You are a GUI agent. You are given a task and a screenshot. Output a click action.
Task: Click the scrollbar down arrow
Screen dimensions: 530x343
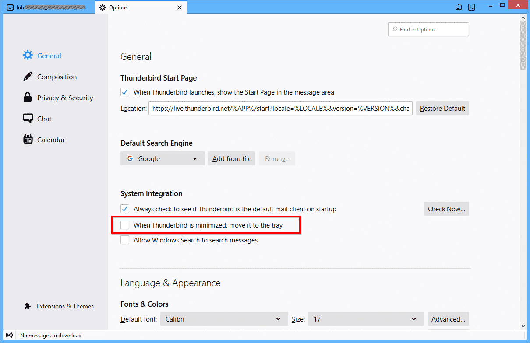point(523,325)
